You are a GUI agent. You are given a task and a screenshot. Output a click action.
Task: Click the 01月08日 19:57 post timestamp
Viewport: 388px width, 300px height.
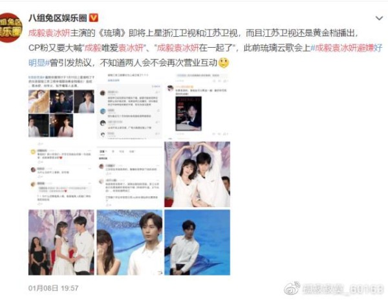pyautogui.click(x=53, y=288)
